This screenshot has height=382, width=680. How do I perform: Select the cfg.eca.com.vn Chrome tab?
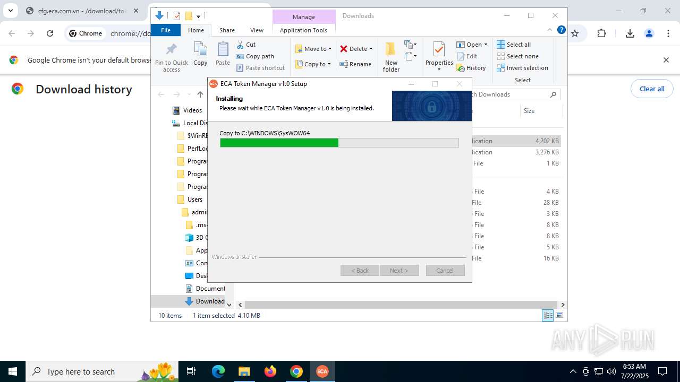pyautogui.click(x=81, y=11)
